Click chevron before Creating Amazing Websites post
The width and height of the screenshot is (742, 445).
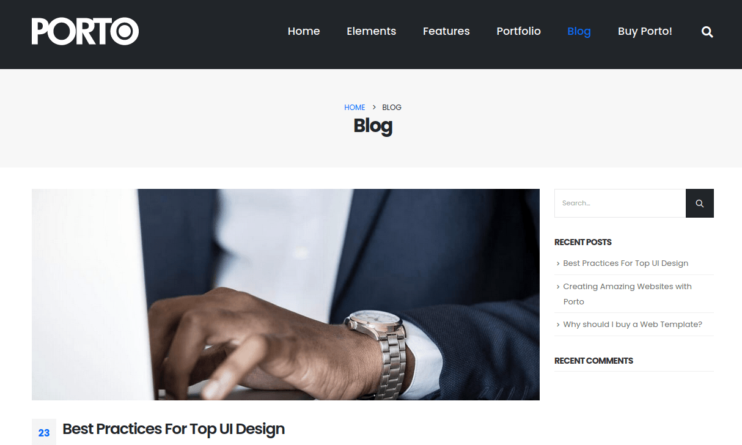tap(558, 287)
